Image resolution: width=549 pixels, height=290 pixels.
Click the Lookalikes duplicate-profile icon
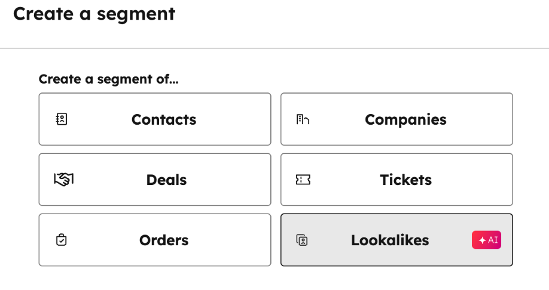click(302, 240)
